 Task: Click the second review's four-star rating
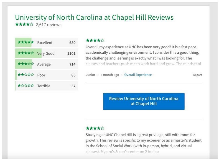pos(95,128)
